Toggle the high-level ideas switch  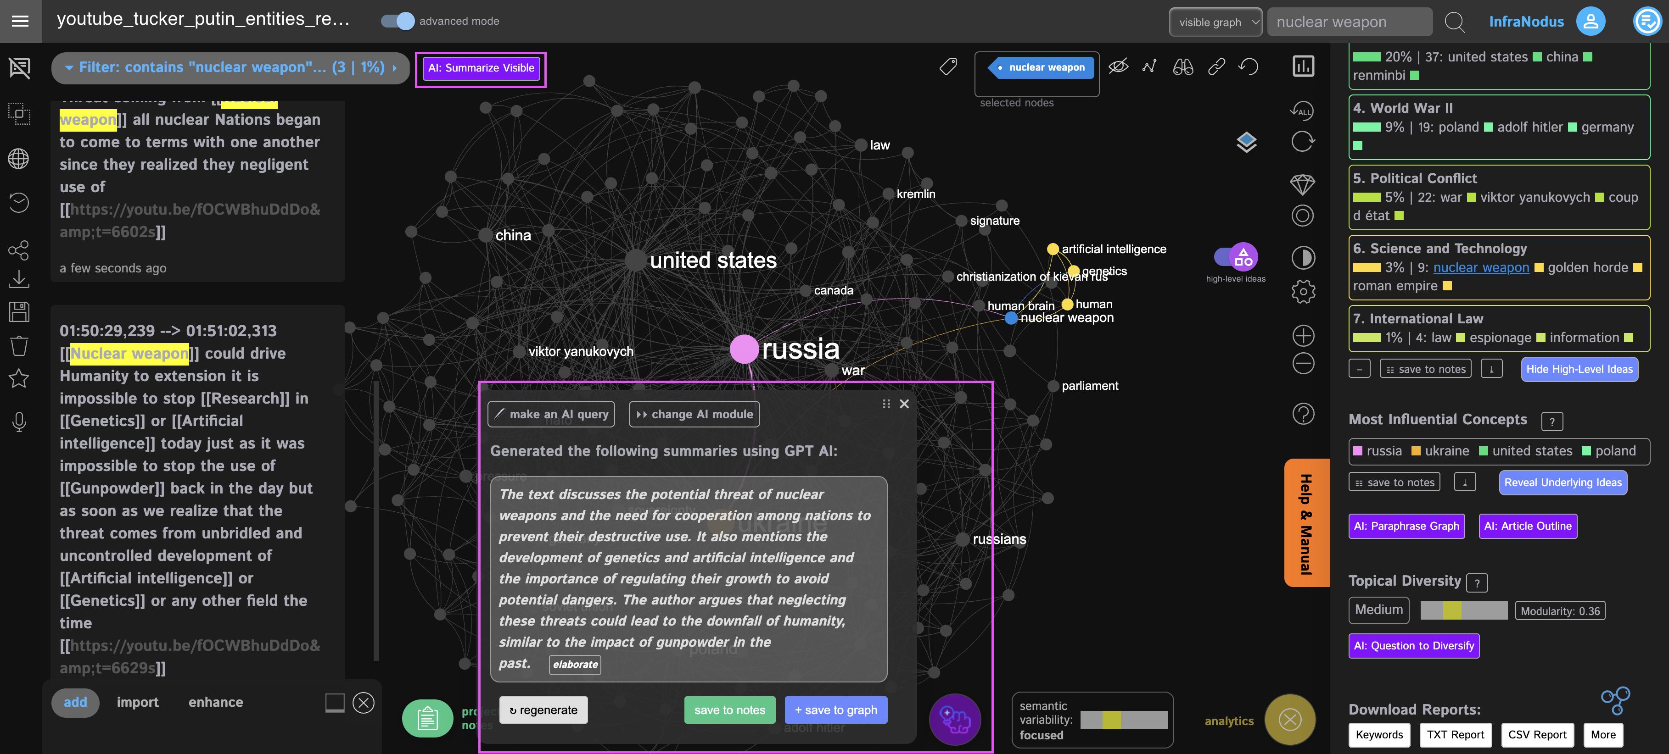(x=1236, y=258)
